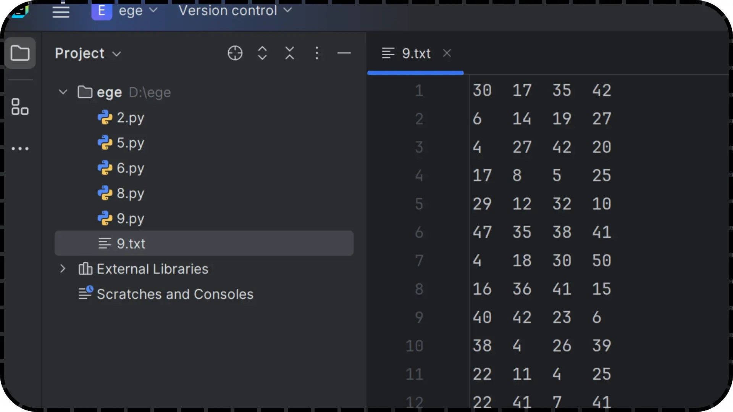
Task: Open the Structure tool window icon
Action: coord(20,107)
